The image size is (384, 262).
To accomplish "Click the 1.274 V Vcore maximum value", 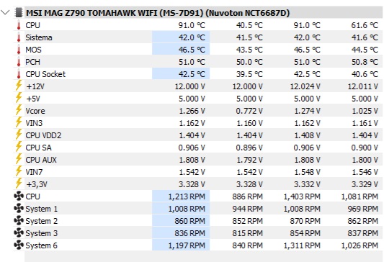I will tap(307, 111).
